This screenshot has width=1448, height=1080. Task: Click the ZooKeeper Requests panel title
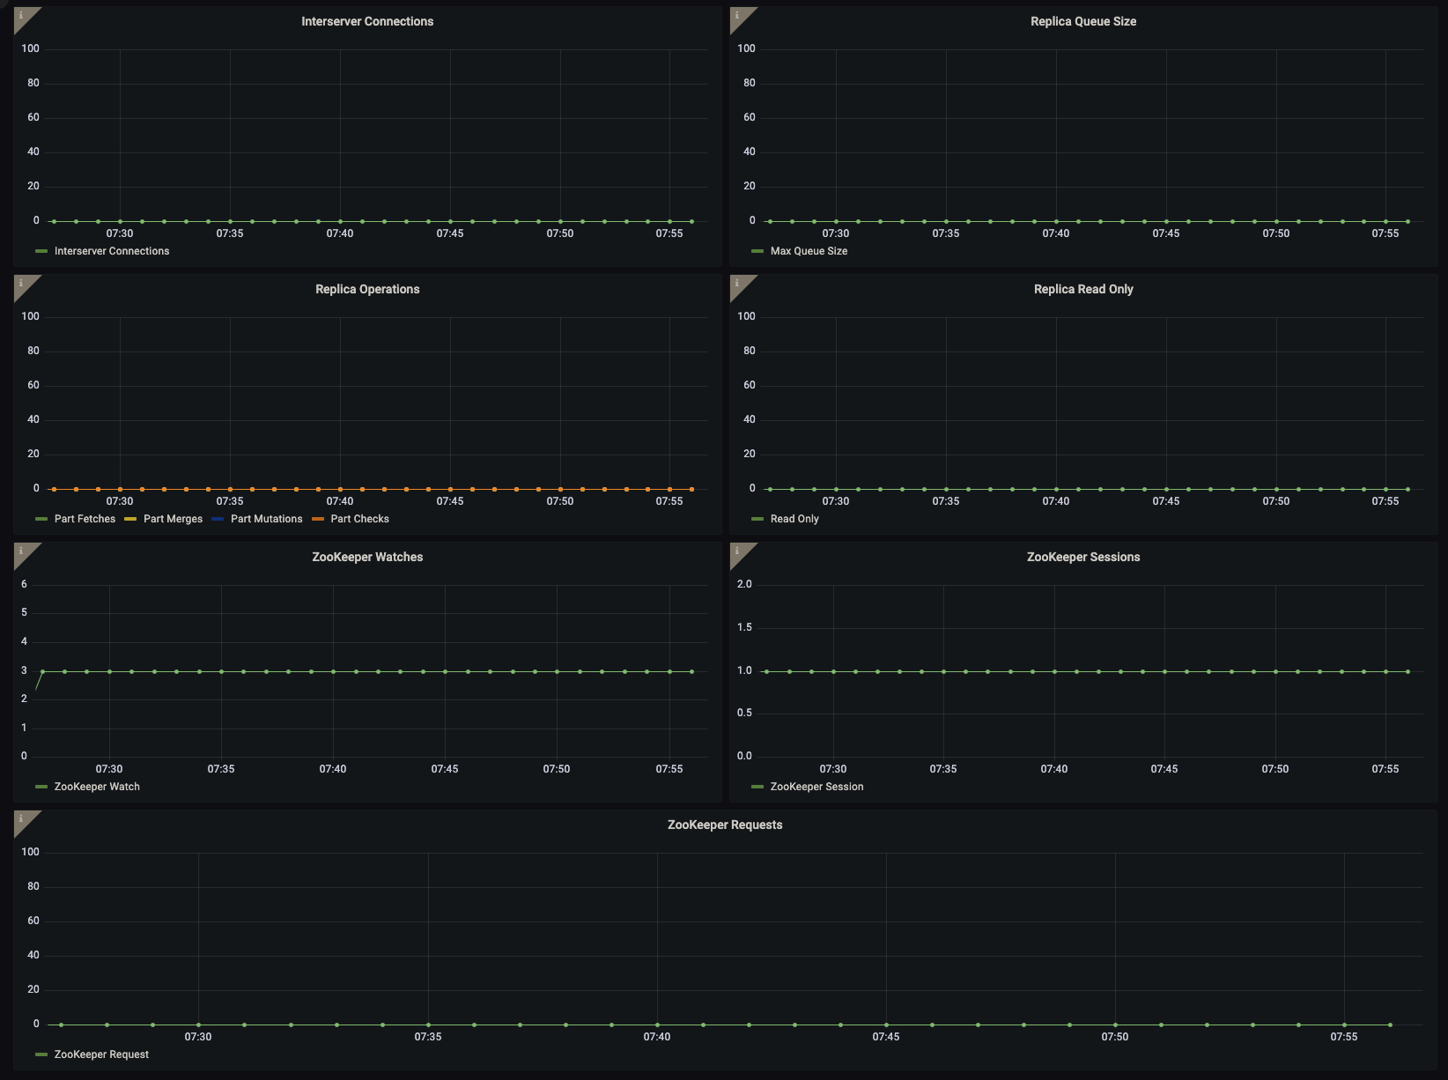724,825
